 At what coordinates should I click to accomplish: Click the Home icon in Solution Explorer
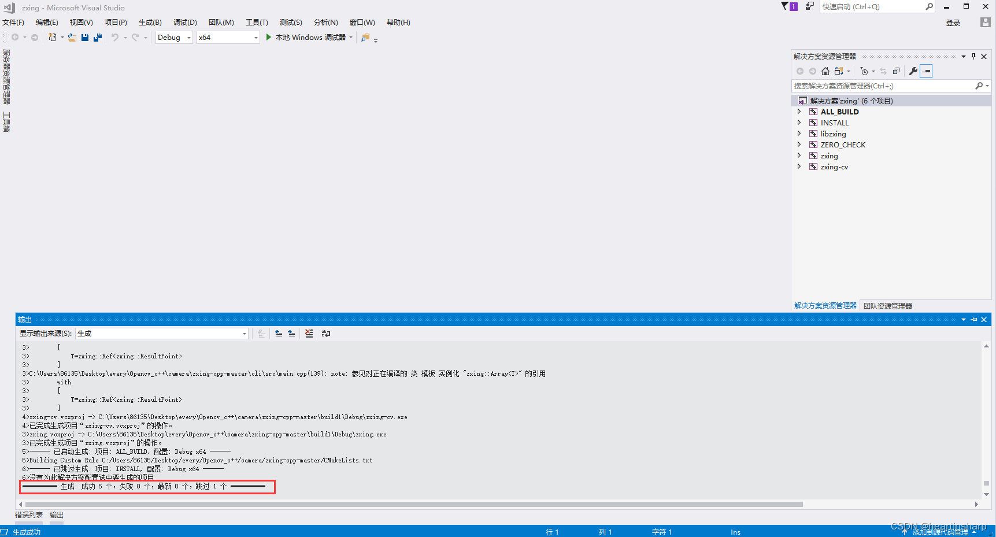[x=825, y=71]
